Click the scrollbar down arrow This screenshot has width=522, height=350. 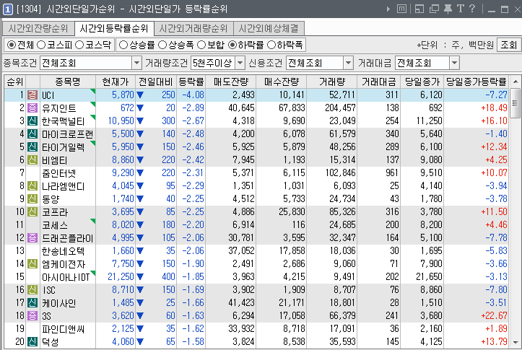click(516, 342)
